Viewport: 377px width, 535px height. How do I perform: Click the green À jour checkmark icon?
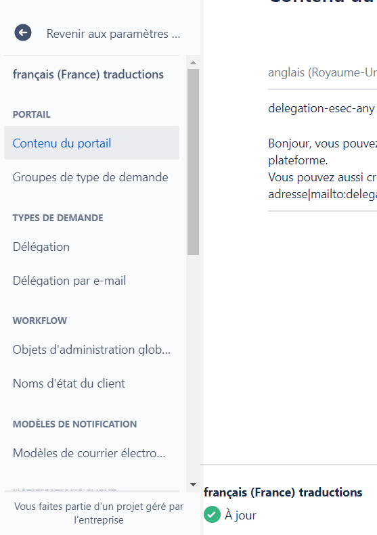click(x=212, y=515)
